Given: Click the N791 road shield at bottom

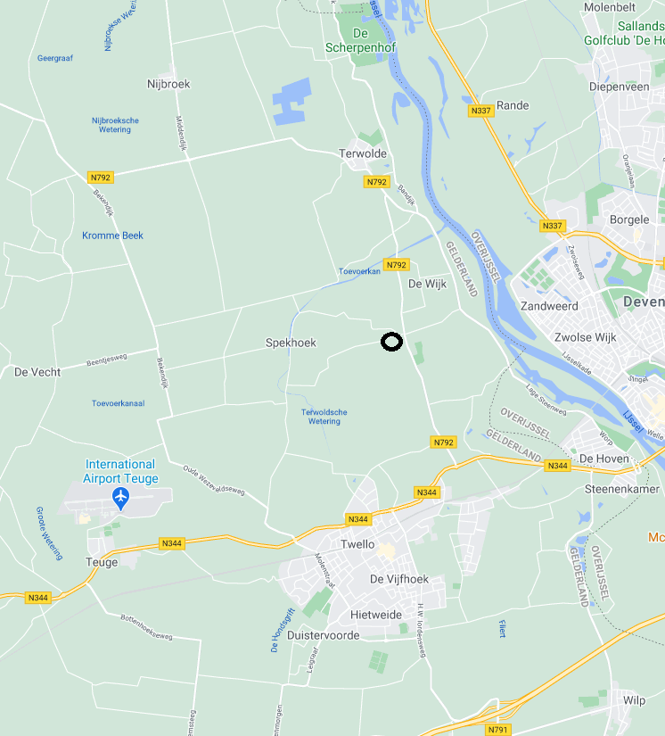Looking at the screenshot, I should pyautogui.click(x=497, y=730).
